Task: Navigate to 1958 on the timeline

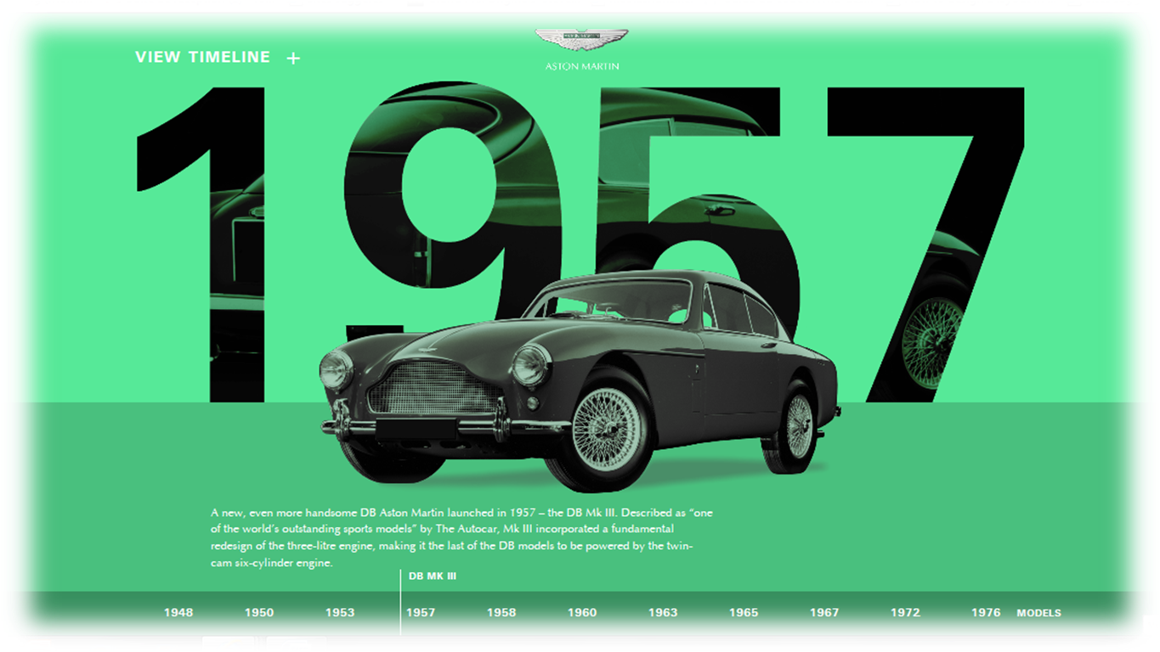Action: [x=501, y=612]
